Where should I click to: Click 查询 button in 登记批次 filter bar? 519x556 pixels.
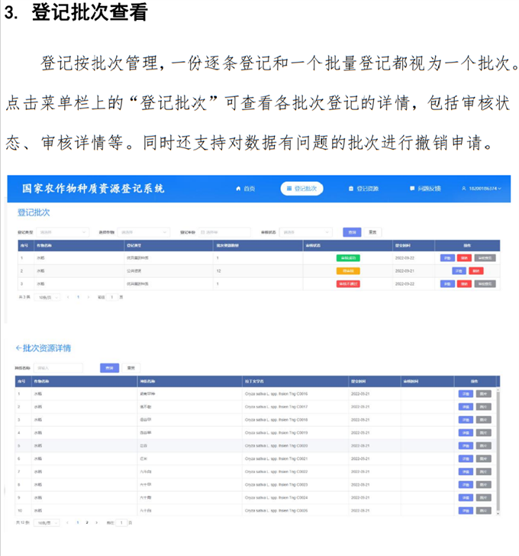(x=351, y=232)
